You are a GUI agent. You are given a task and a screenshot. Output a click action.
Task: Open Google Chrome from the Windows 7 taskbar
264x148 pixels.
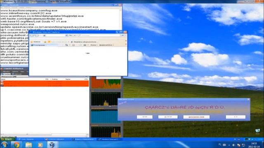coord(16,145)
